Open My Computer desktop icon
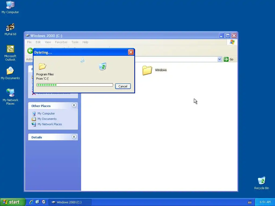Screen dimensions: 275x206 10,7
